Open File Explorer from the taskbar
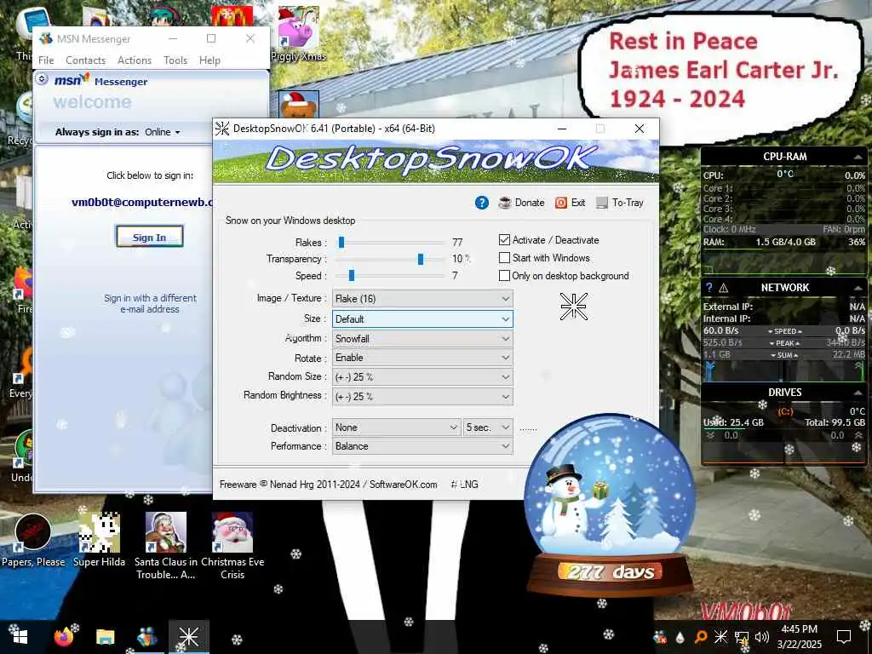The image size is (872, 654). 105,637
